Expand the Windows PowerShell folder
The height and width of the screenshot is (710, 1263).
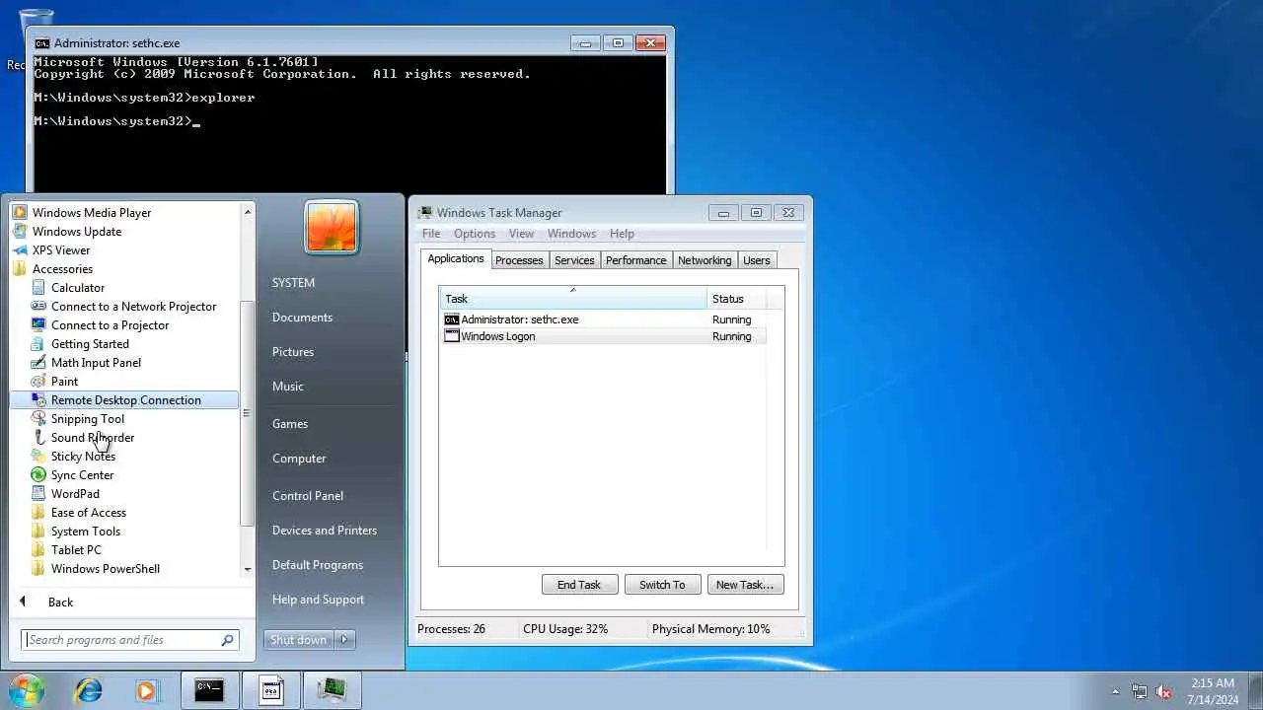pyautogui.click(x=105, y=568)
